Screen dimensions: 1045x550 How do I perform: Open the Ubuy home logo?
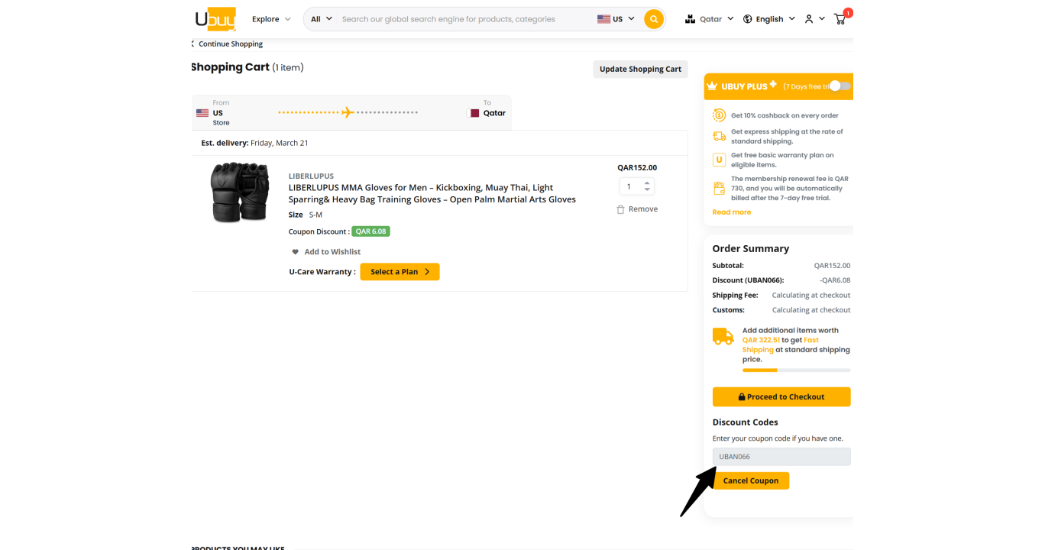tap(215, 18)
